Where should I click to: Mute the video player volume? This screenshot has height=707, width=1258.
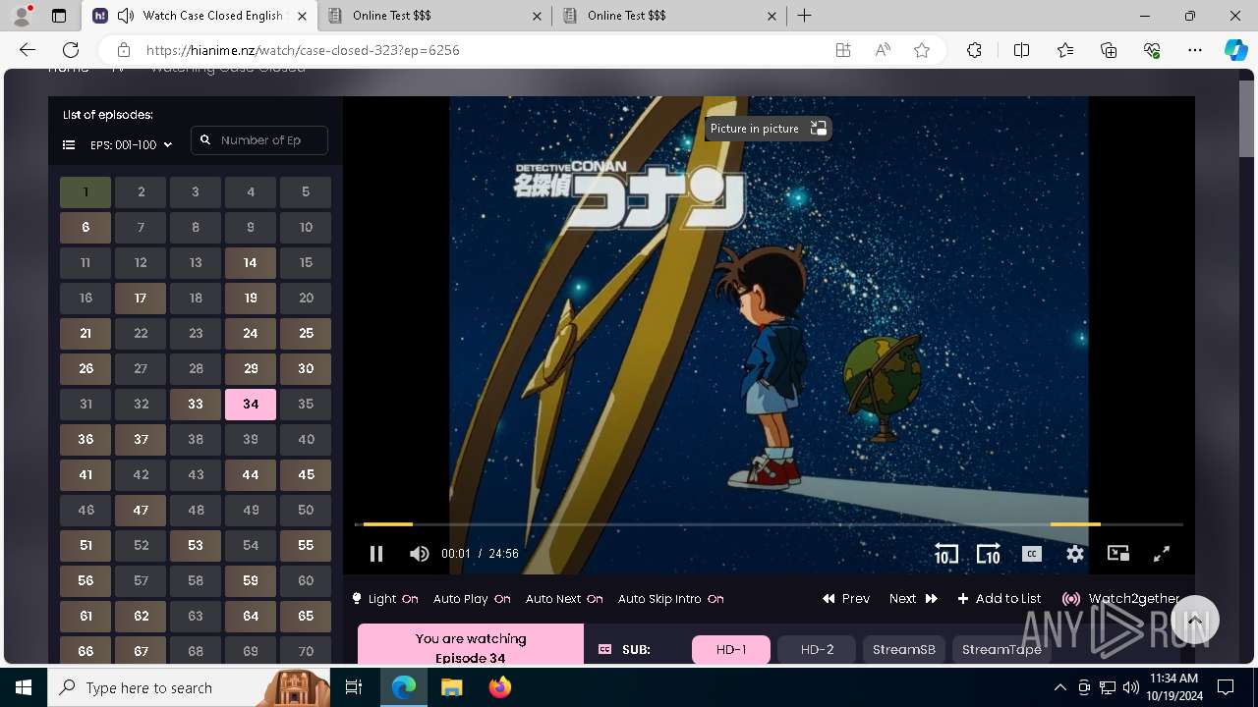click(420, 554)
